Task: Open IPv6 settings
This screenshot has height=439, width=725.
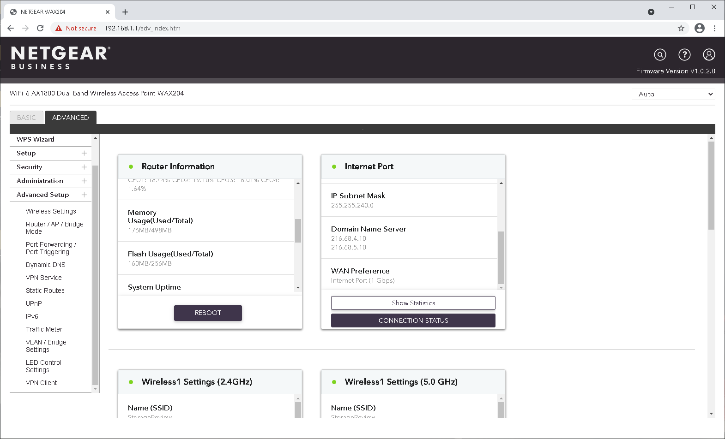Action: pos(32,316)
